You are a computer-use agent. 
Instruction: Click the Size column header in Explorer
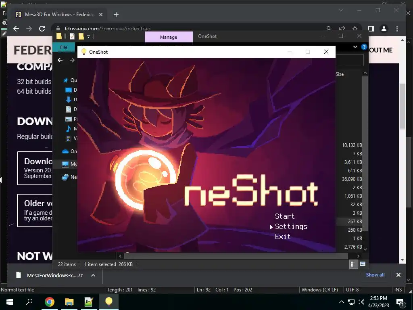click(x=340, y=74)
